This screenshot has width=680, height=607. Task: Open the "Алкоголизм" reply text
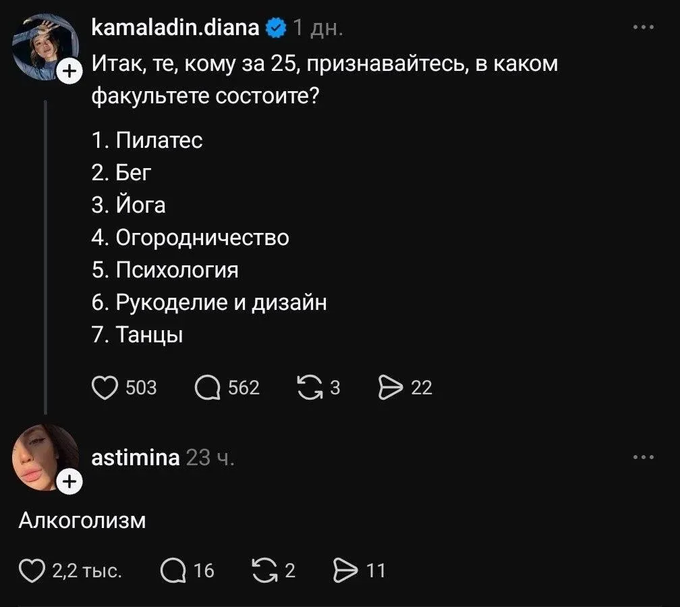pos(82,521)
